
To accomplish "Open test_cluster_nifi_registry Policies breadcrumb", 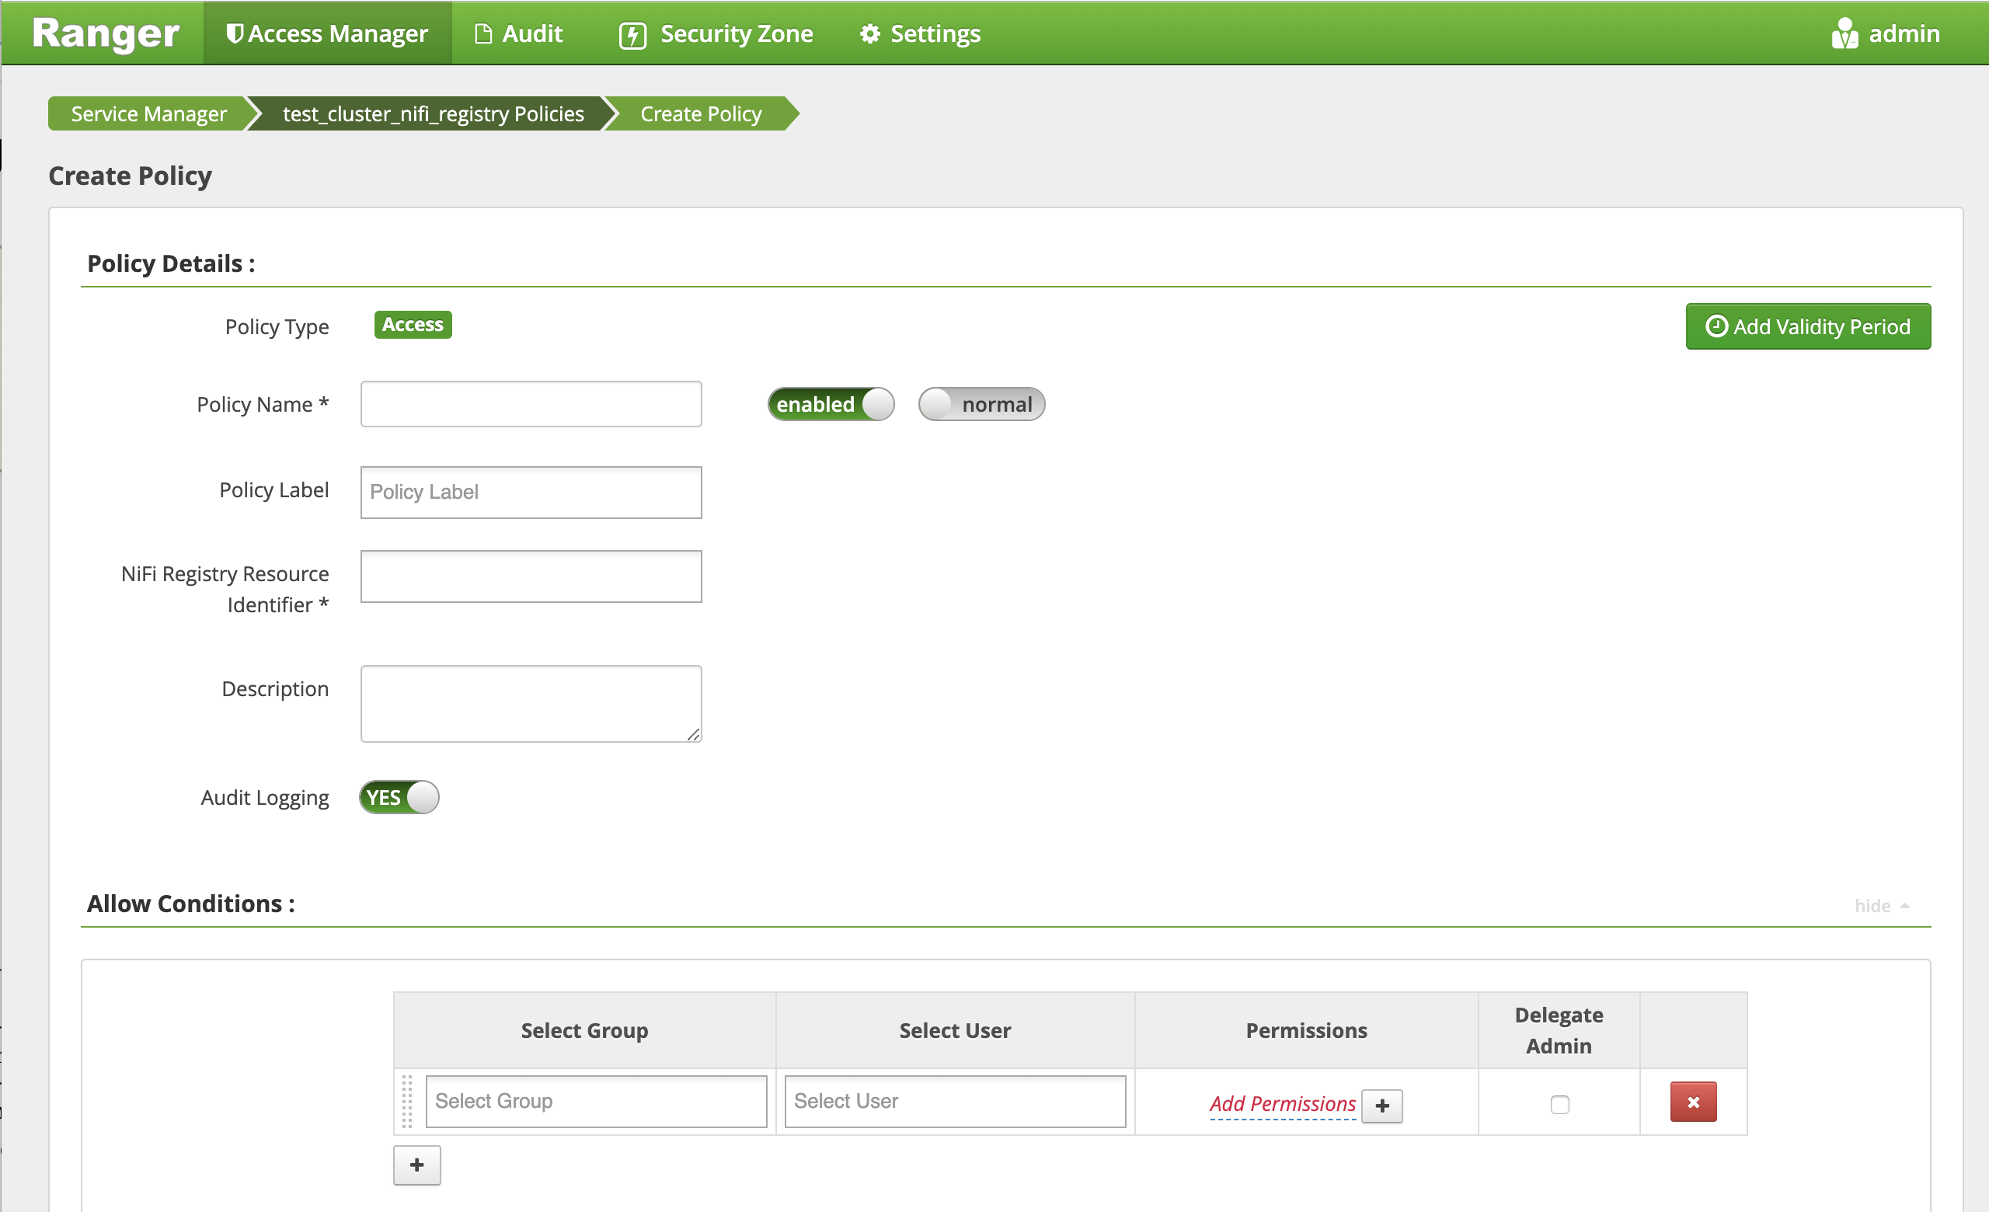I will (433, 113).
